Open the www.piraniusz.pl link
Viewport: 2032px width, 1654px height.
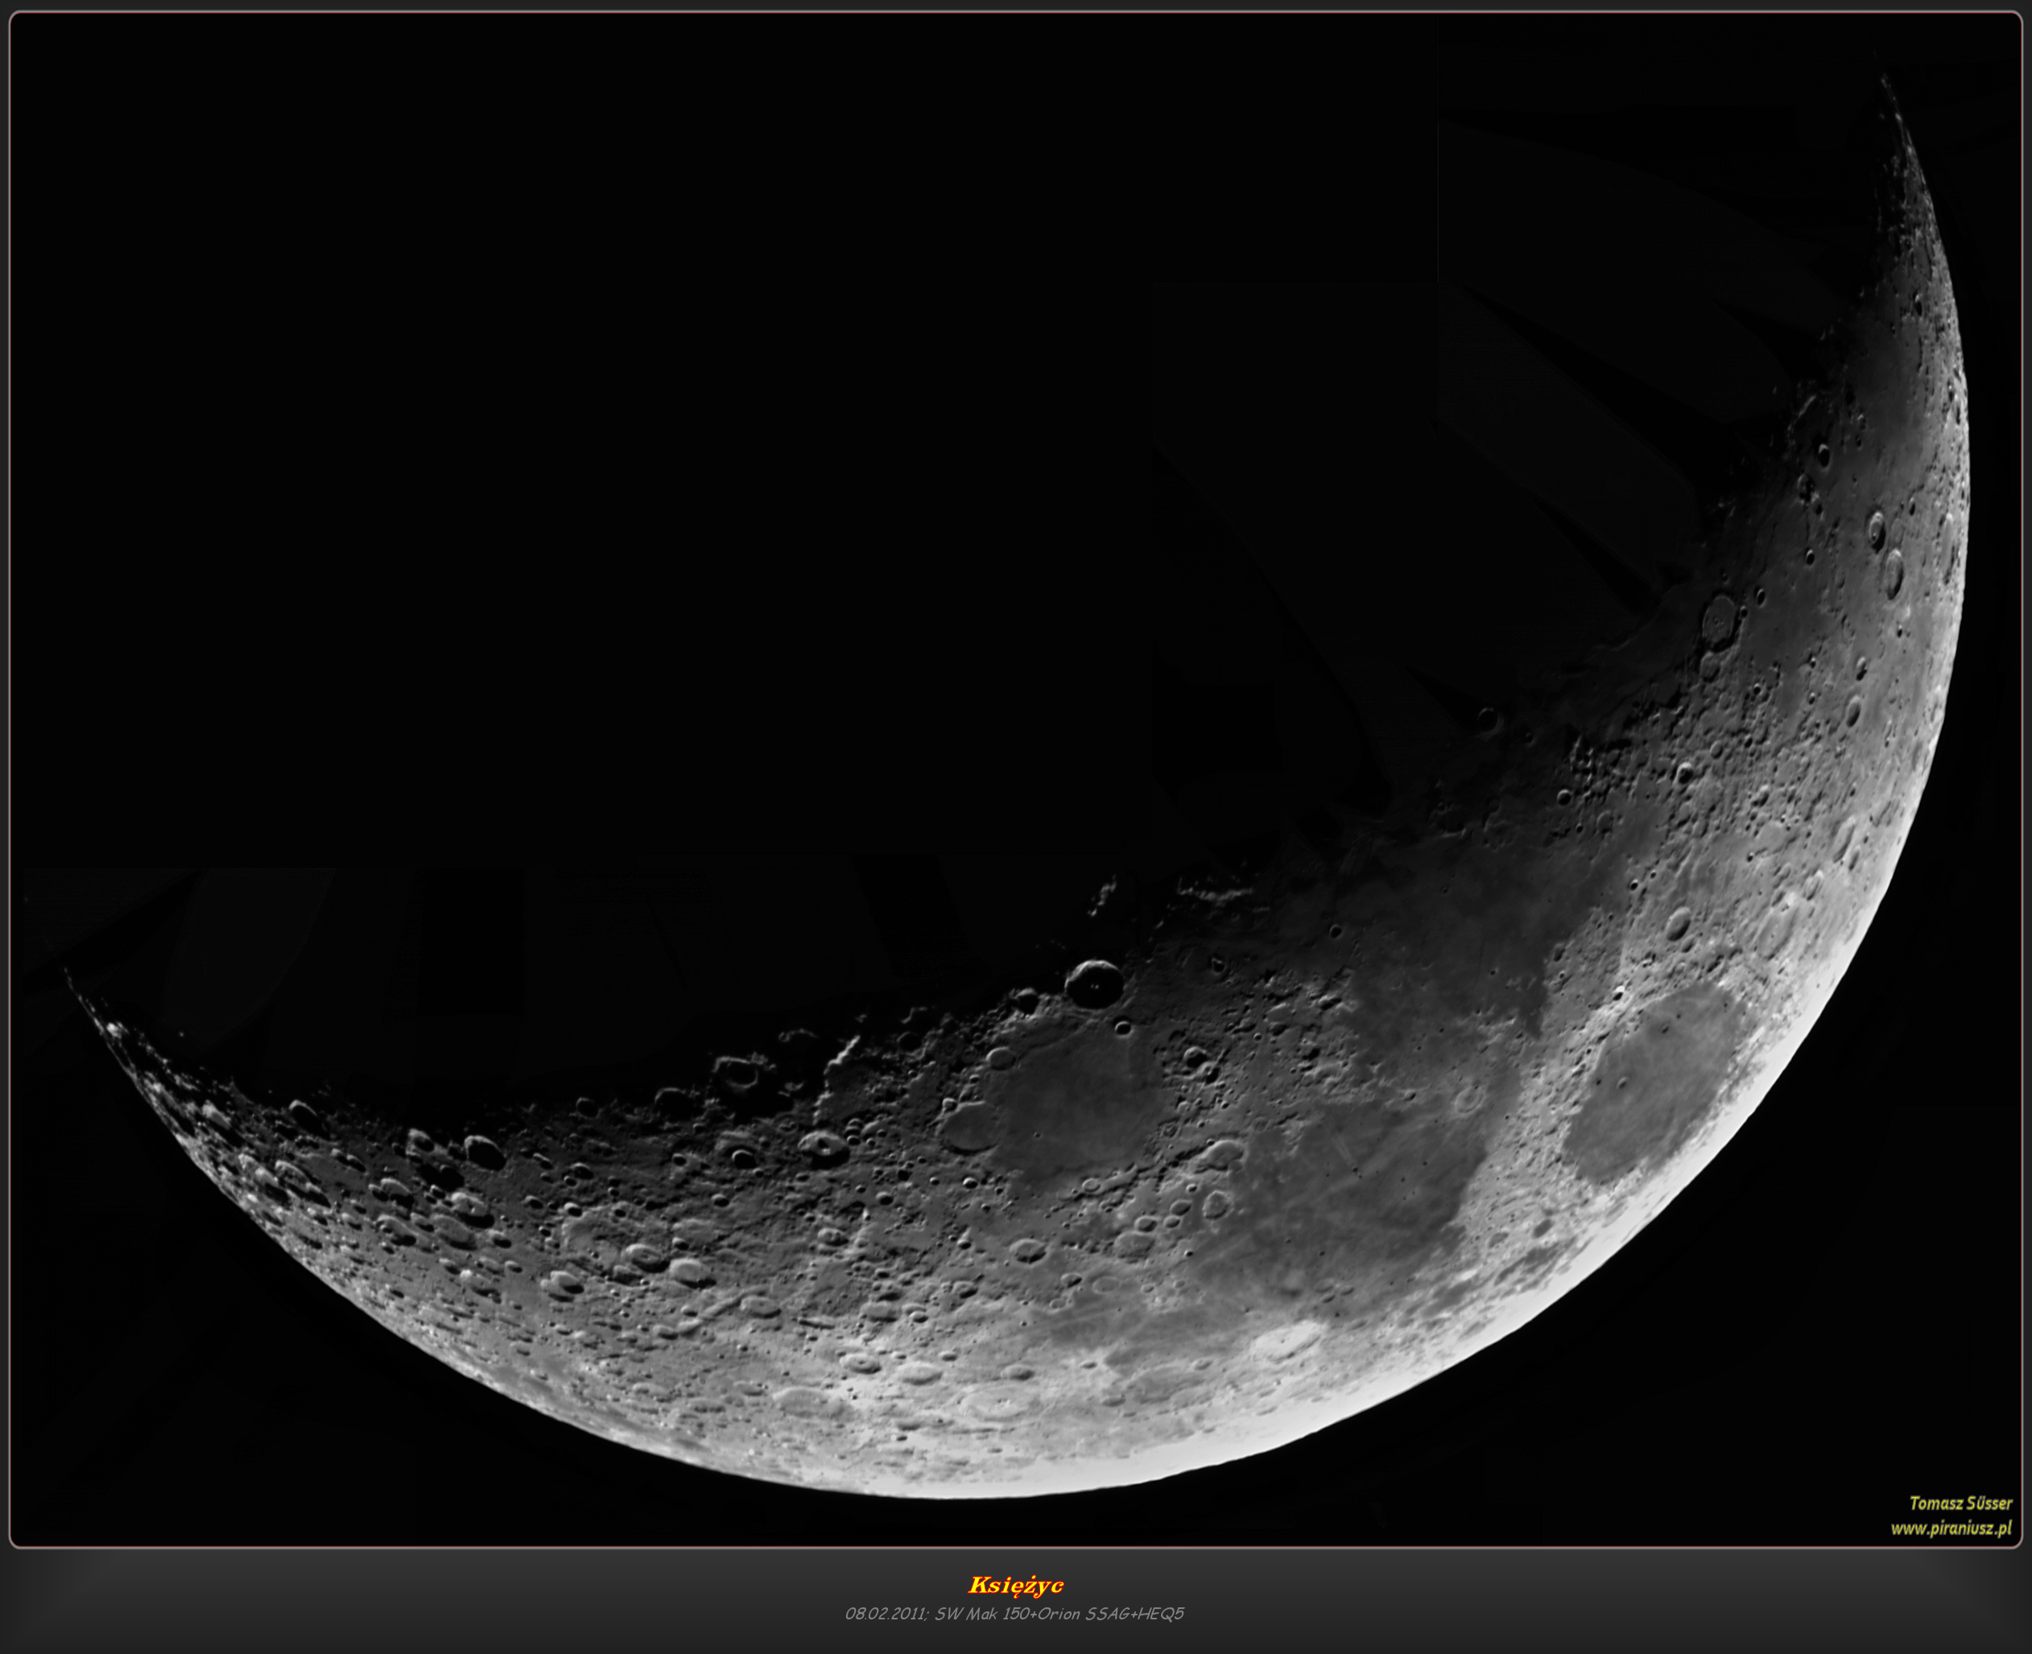click(x=1951, y=1528)
